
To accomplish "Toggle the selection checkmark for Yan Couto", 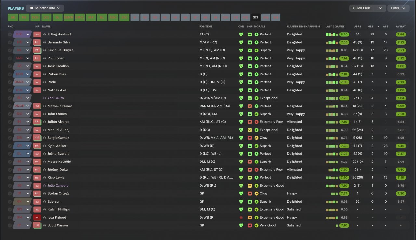I will click(x=10, y=98).
